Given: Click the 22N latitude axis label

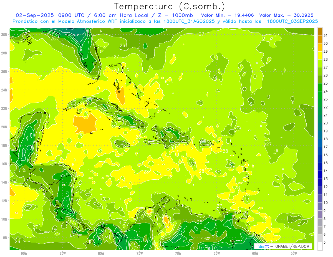Looking at the screenshot, I should (4, 108).
